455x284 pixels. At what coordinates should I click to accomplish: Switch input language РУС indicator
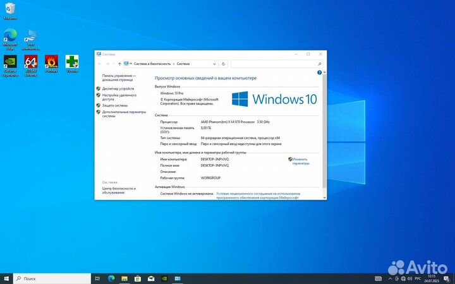(x=418, y=278)
